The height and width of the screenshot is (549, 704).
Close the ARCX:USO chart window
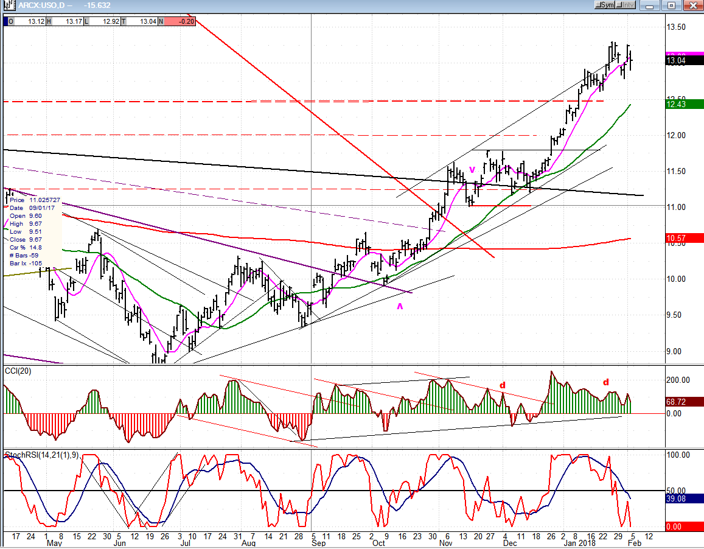692,5
